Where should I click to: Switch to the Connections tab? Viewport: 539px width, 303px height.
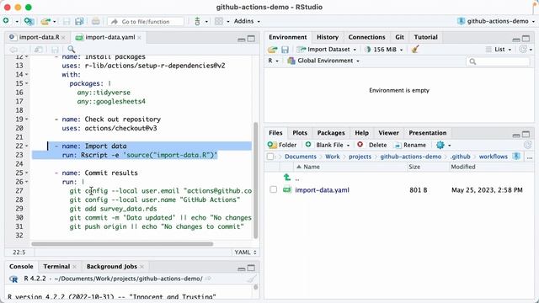coord(366,37)
